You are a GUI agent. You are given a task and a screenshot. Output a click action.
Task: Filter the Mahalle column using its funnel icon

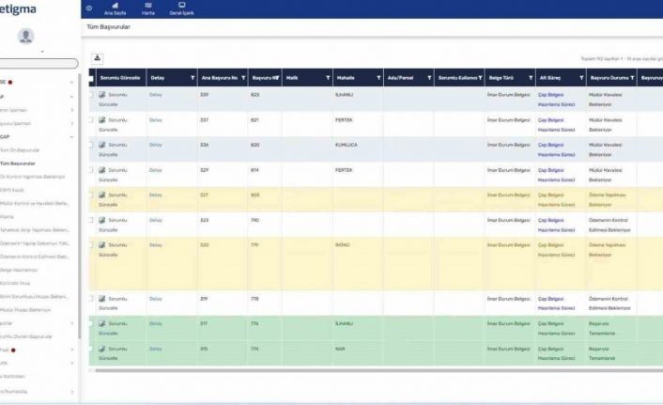(378, 78)
